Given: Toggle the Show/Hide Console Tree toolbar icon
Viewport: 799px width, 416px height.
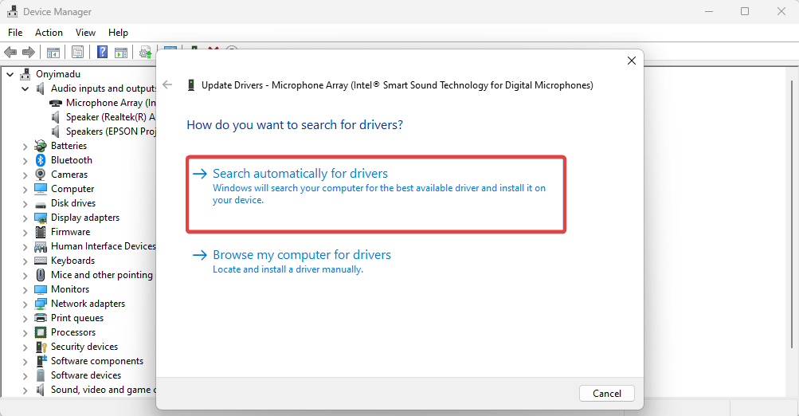Looking at the screenshot, I should (53, 52).
